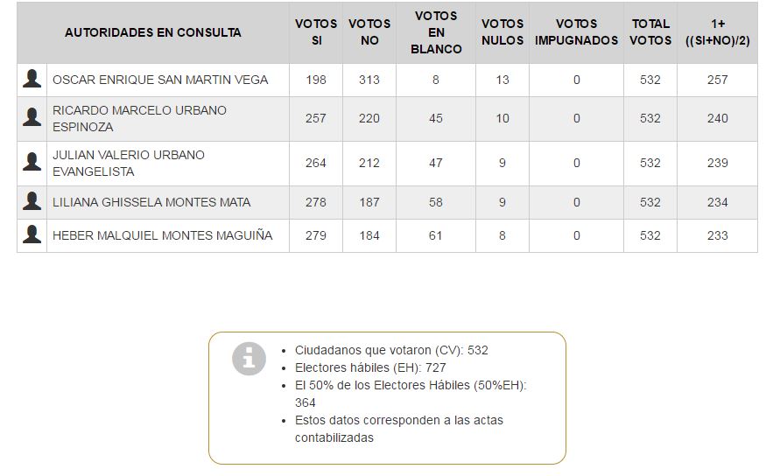Click person icon beside Oscar Enrique San Martin Vega
766x476 pixels.
pos(32,80)
